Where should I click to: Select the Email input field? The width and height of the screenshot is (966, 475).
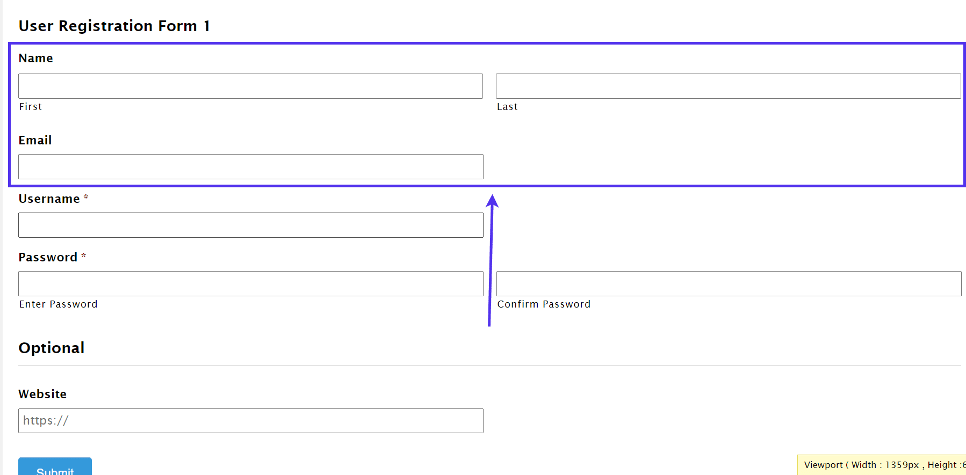[x=250, y=166]
